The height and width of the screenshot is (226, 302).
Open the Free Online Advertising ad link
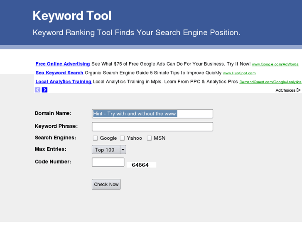63,64
